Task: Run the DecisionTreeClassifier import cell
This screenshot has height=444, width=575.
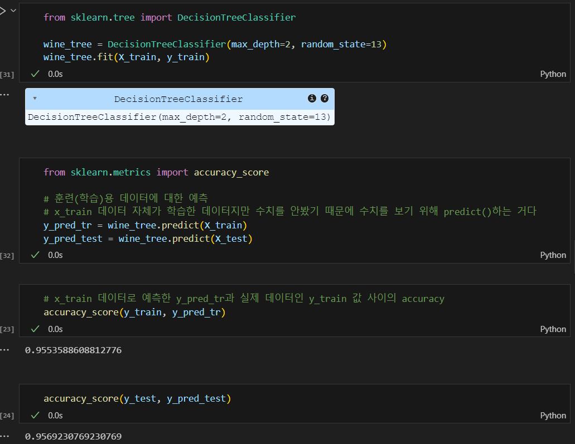Action: coord(3,11)
